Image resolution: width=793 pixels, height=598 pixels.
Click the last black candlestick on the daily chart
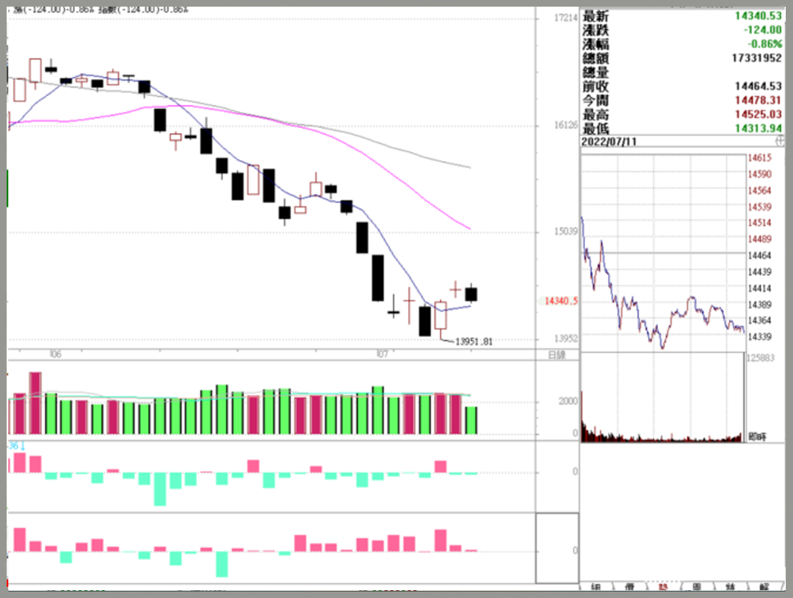pos(471,294)
